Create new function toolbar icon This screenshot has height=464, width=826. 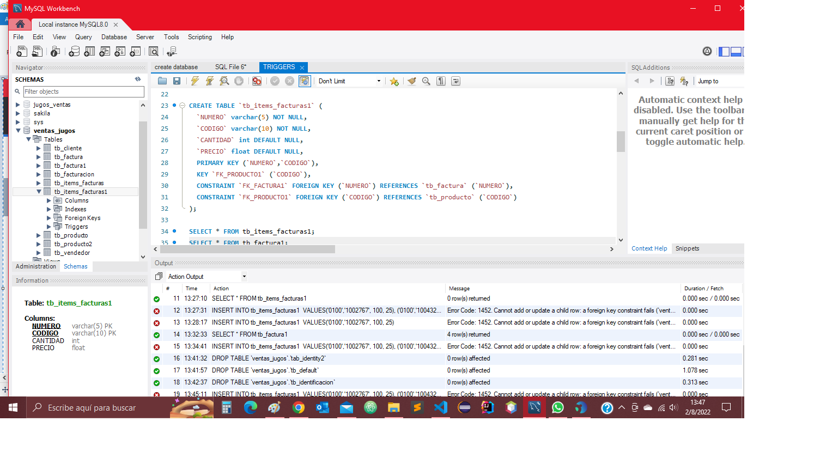tap(135, 51)
